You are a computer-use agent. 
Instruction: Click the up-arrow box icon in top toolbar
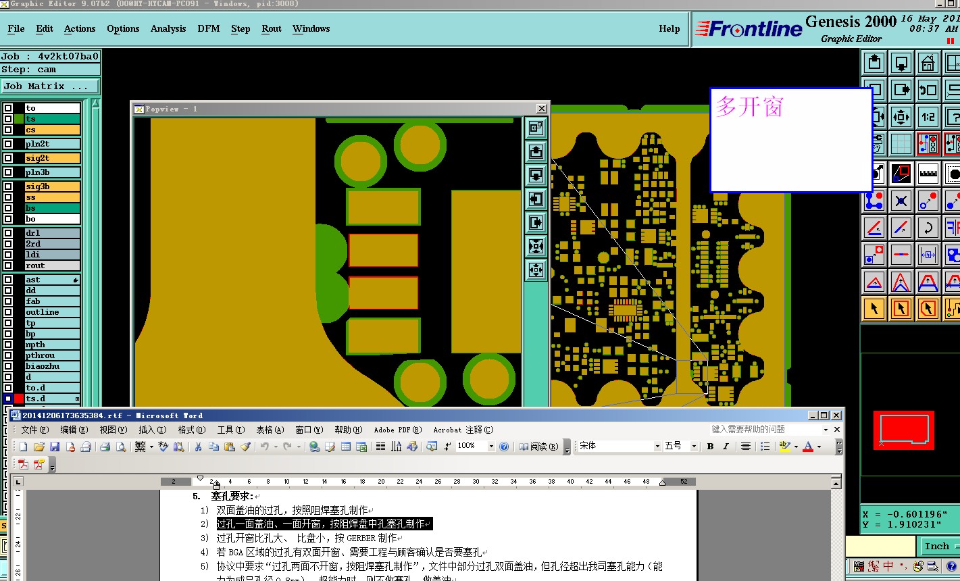pyautogui.click(x=874, y=64)
